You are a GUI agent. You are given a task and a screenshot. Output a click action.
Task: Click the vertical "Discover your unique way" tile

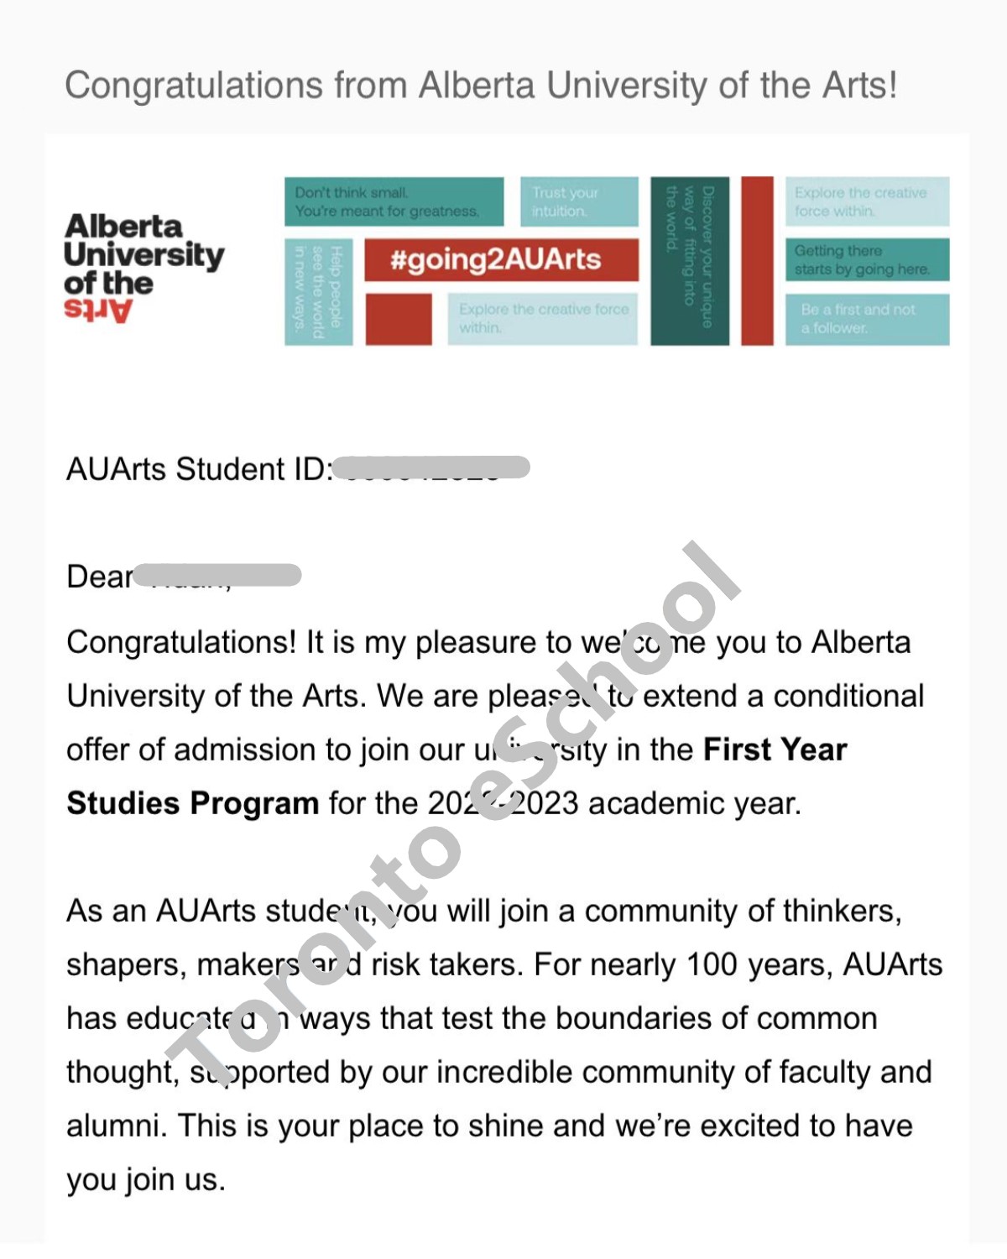pyautogui.click(x=690, y=260)
